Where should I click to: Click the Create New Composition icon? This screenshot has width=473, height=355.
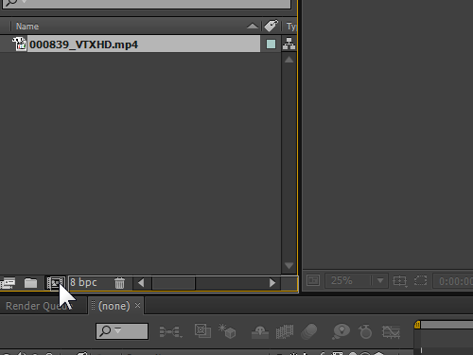(56, 283)
